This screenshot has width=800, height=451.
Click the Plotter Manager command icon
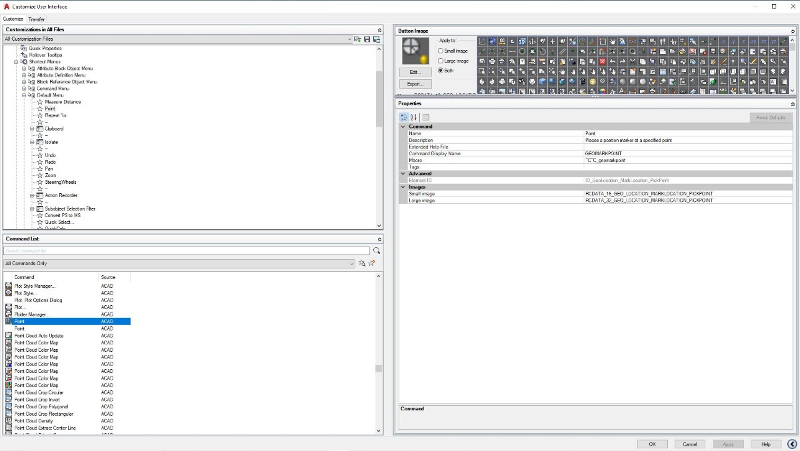(9, 314)
